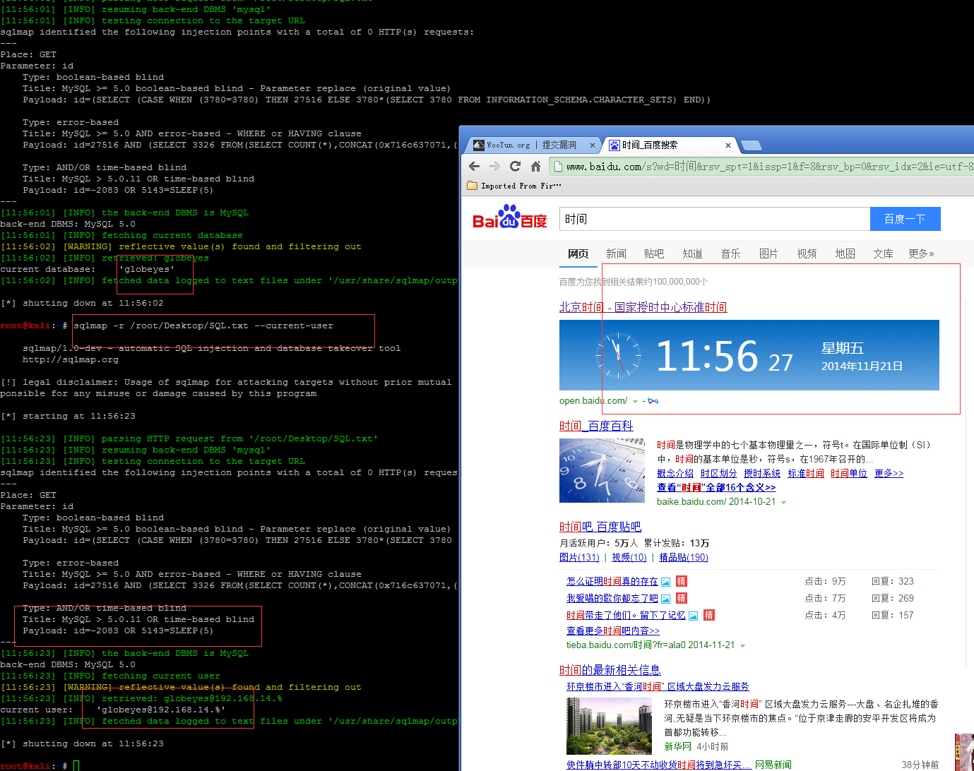974x771 pixels.
Task: Expand dropdown arrow after baike.baidu.com date
Action: pos(783,502)
